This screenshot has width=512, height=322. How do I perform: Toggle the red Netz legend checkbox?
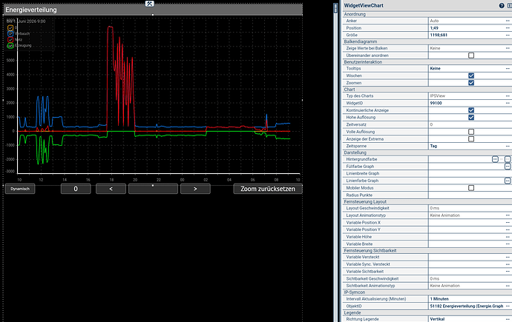click(10, 39)
